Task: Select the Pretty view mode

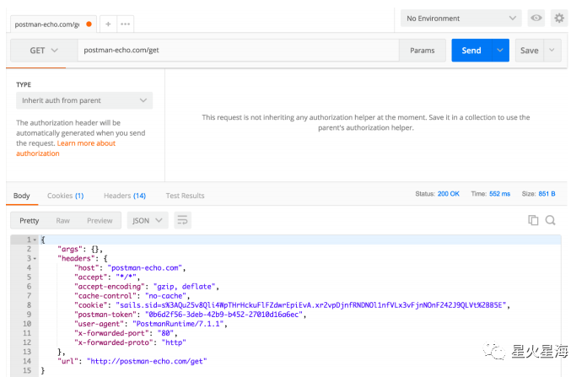Action: (x=30, y=220)
